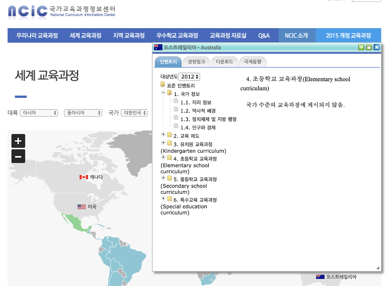Expand the 2. 교육 제도 tree node
Screen dimensions: 388x286
click(163, 135)
